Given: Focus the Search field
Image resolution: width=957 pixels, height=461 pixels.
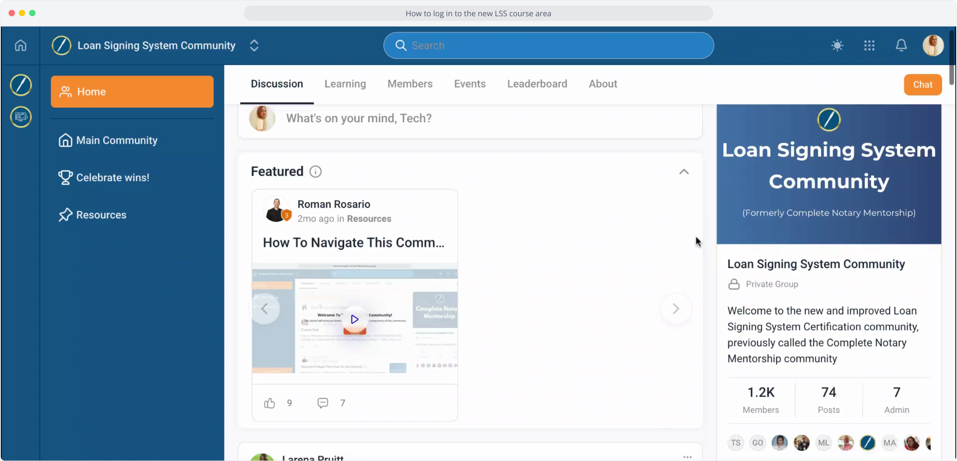Looking at the screenshot, I should click(549, 45).
